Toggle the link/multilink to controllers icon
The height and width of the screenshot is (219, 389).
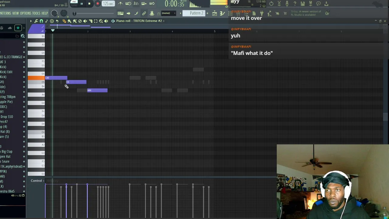(x=144, y=13)
